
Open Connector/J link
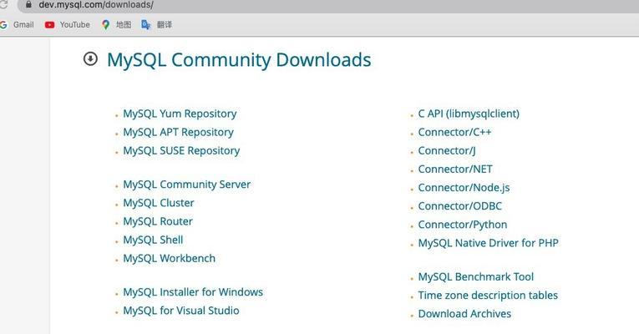(x=447, y=150)
